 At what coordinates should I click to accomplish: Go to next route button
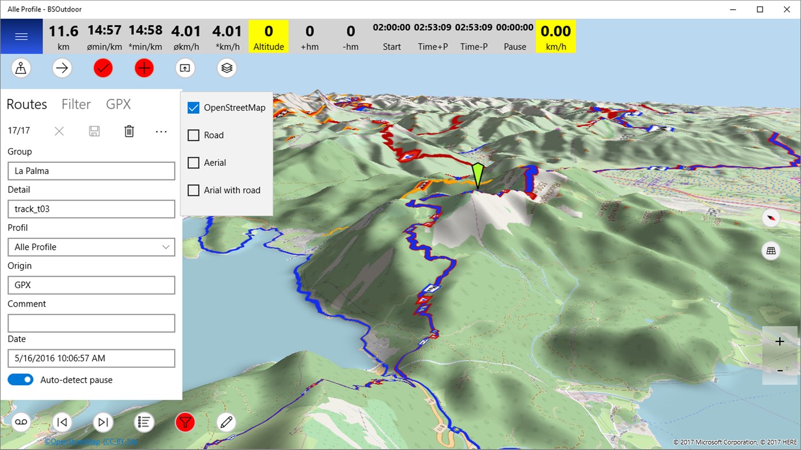(x=103, y=422)
